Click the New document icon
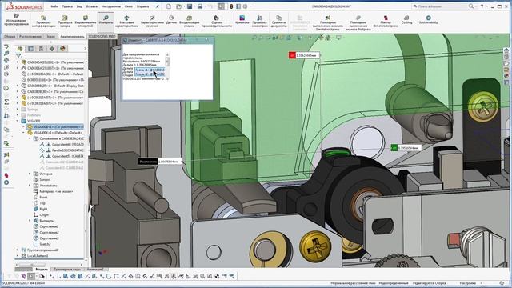This screenshot has width=512, height=288. point(169,6)
